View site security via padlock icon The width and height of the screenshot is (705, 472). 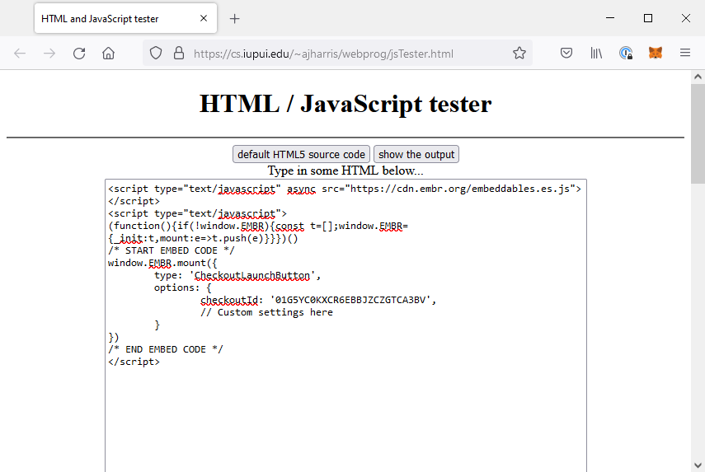point(179,54)
